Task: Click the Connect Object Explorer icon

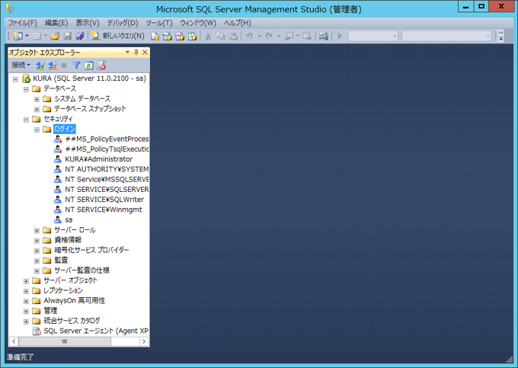Action: [40, 66]
